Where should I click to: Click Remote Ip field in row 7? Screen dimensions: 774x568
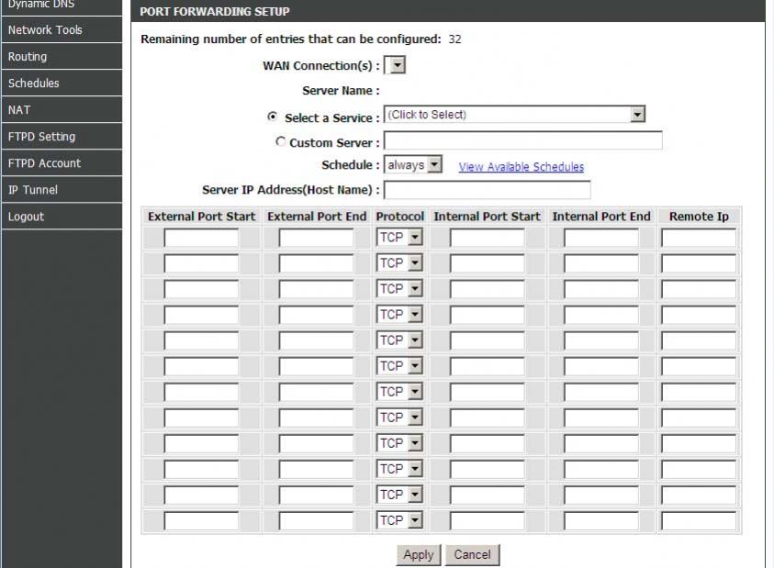(x=699, y=393)
